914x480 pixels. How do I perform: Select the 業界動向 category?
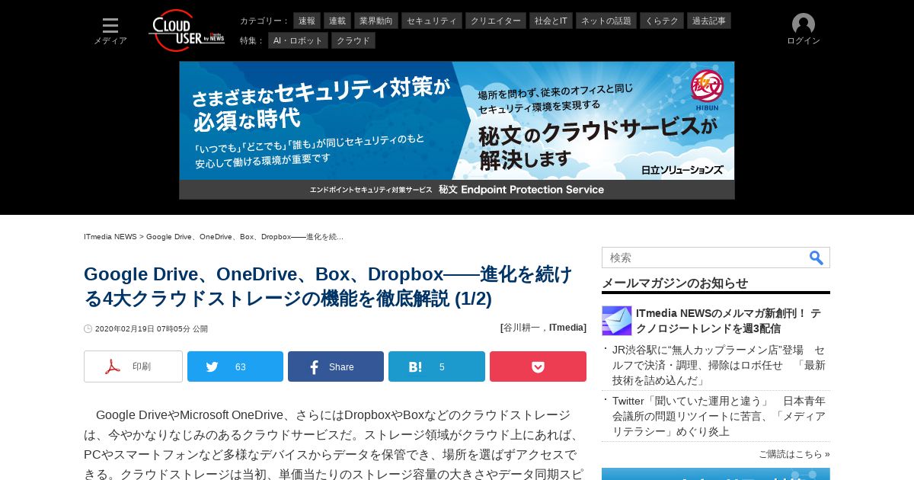[376, 21]
